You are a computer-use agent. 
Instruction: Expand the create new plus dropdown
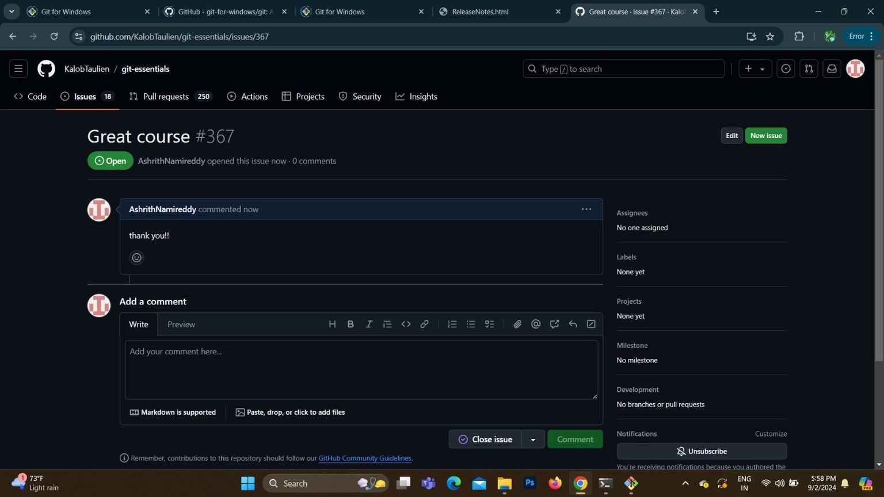tap(755, 69)
